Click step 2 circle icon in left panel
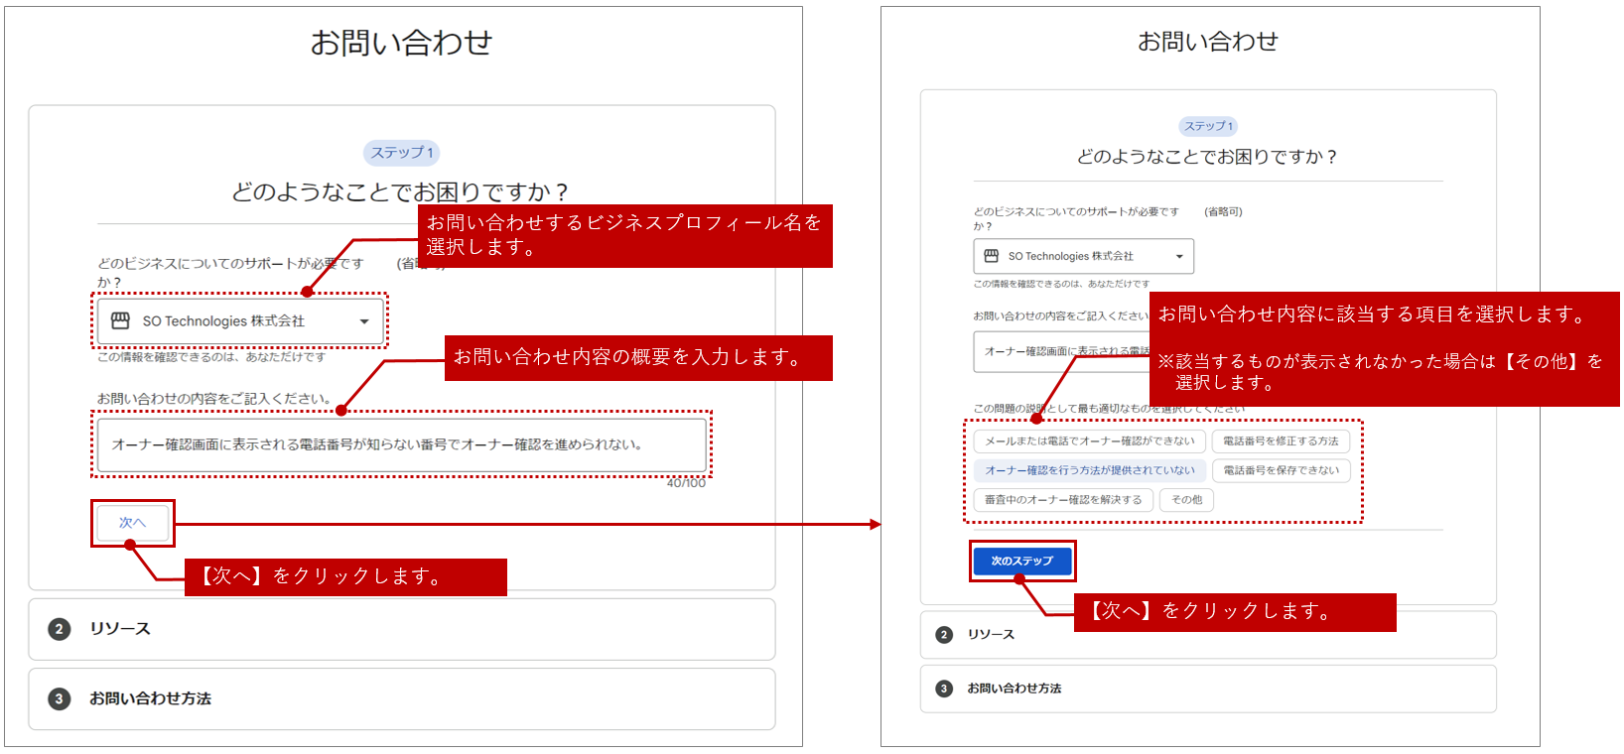1624x754 pixels. point(60,629)
